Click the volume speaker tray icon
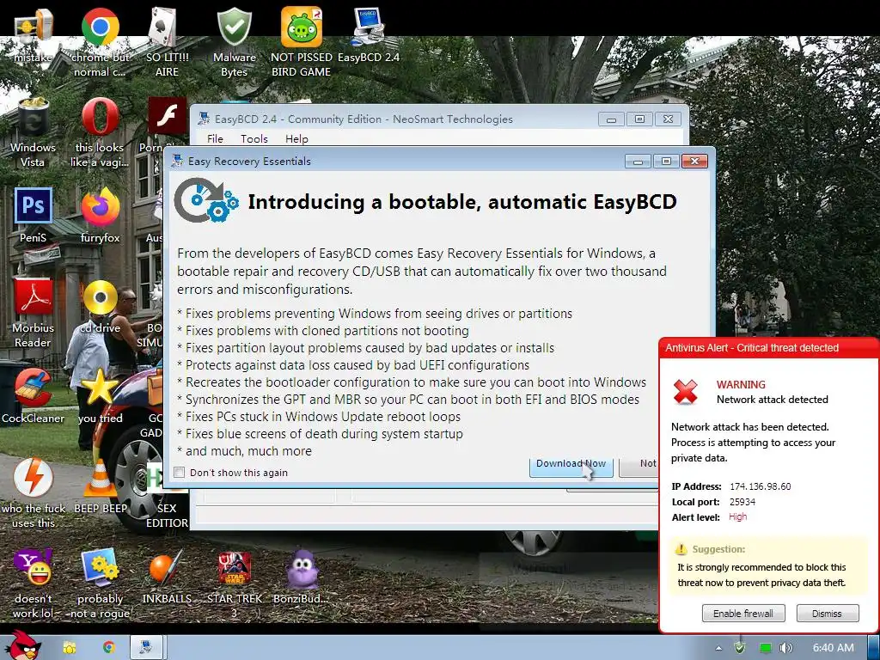Viewport: 880px width, 660px height. 785,648
